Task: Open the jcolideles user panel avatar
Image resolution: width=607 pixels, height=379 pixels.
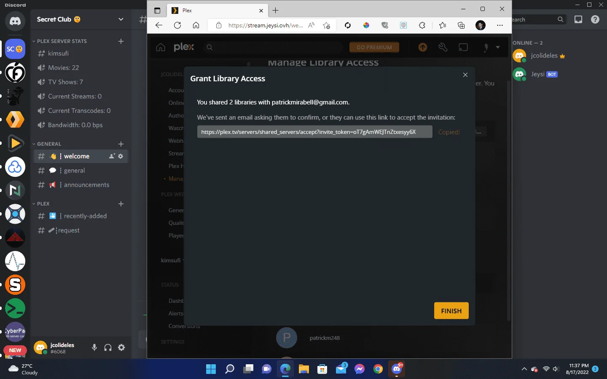Action: coord(40,348)
